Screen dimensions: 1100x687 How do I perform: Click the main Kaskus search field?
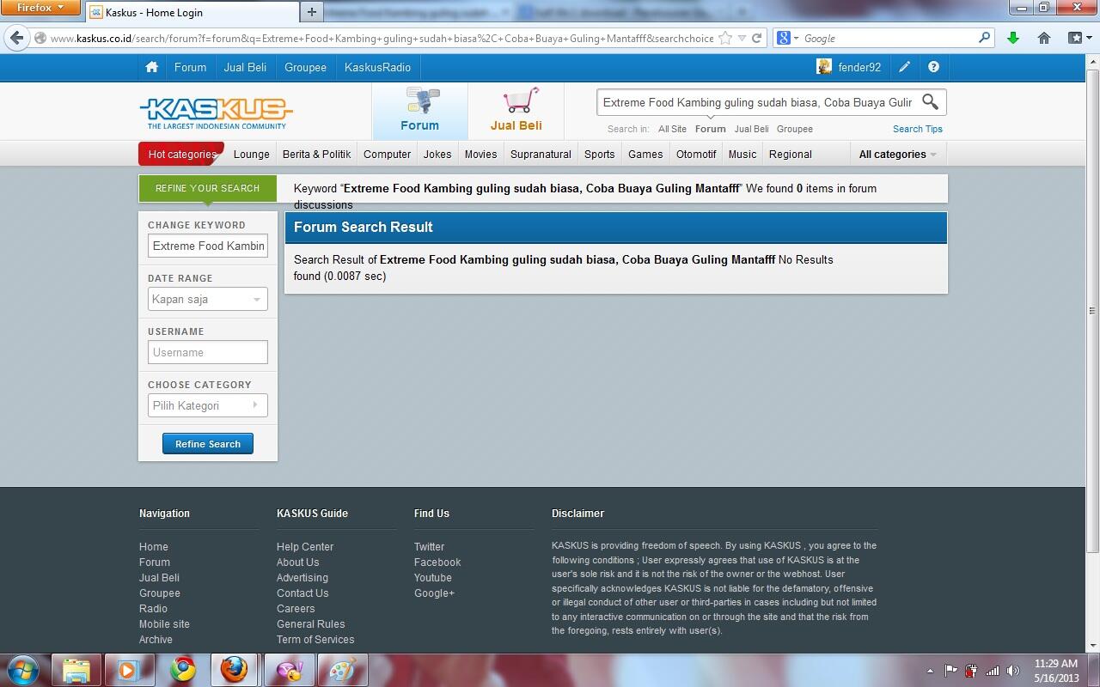[x=758, y=102]
